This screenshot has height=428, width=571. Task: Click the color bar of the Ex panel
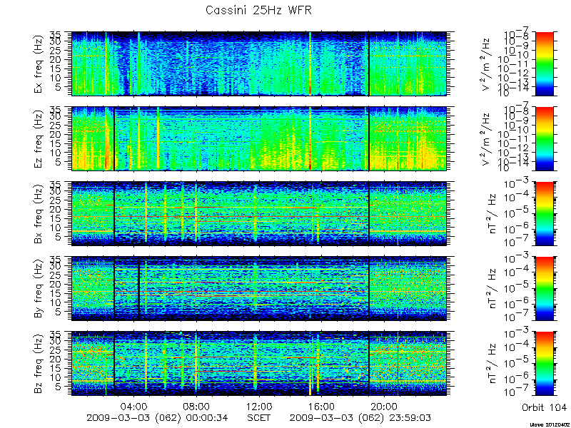[x=544, y=63]
